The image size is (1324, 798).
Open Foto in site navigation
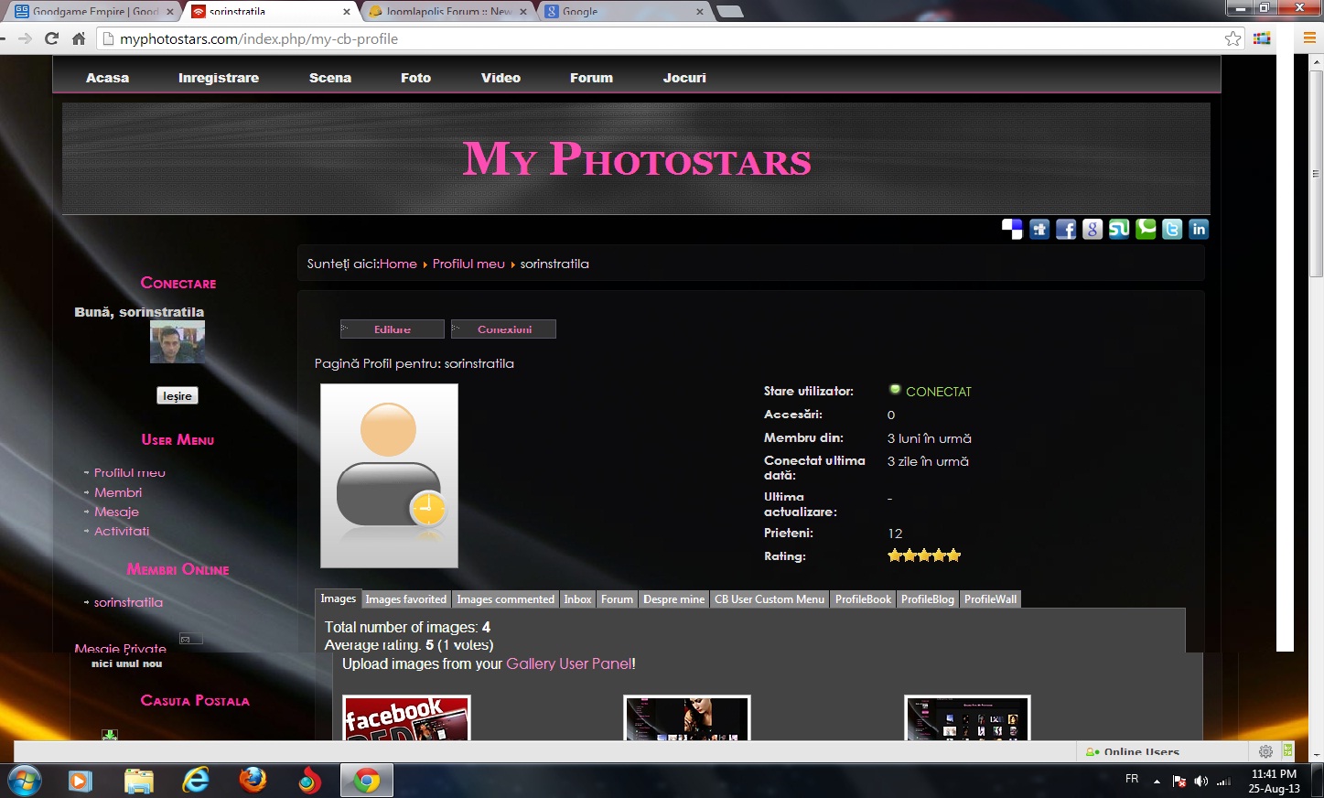415,78
